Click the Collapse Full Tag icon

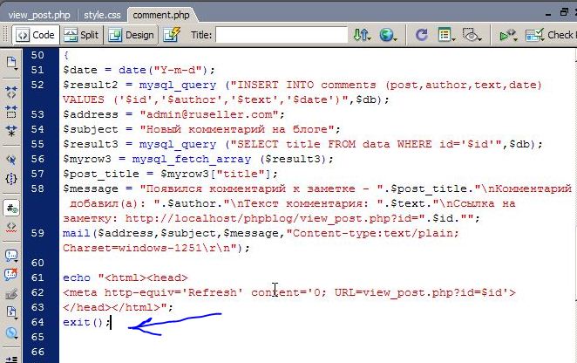point(11,92)
